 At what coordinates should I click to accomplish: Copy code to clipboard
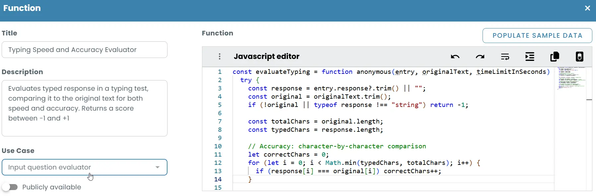click(555, 57)
